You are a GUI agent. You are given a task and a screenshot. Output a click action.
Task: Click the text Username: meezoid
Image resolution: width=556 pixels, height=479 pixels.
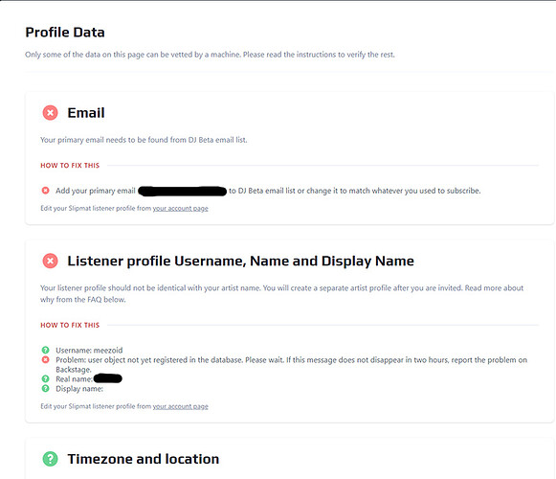click(89, 350)
